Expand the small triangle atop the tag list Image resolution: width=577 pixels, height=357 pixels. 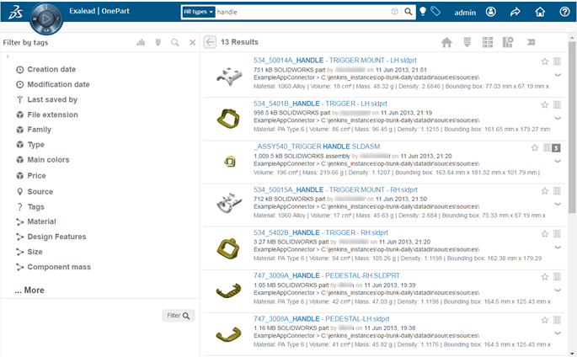(8, 56)
